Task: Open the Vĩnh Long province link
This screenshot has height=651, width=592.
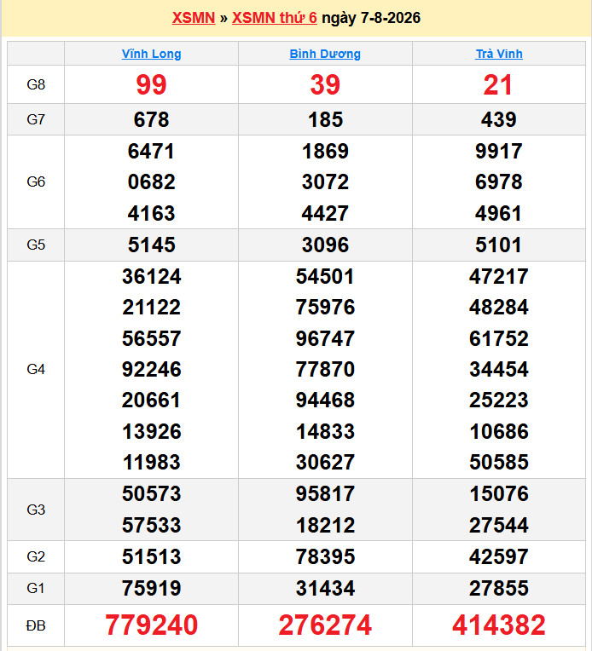Action: 151,54
